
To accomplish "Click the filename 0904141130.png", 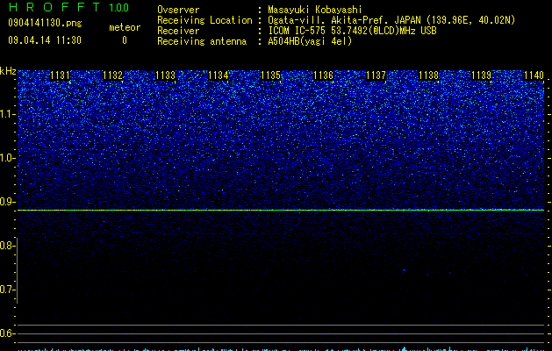I will pyautogui.click(x=45, y=23).
